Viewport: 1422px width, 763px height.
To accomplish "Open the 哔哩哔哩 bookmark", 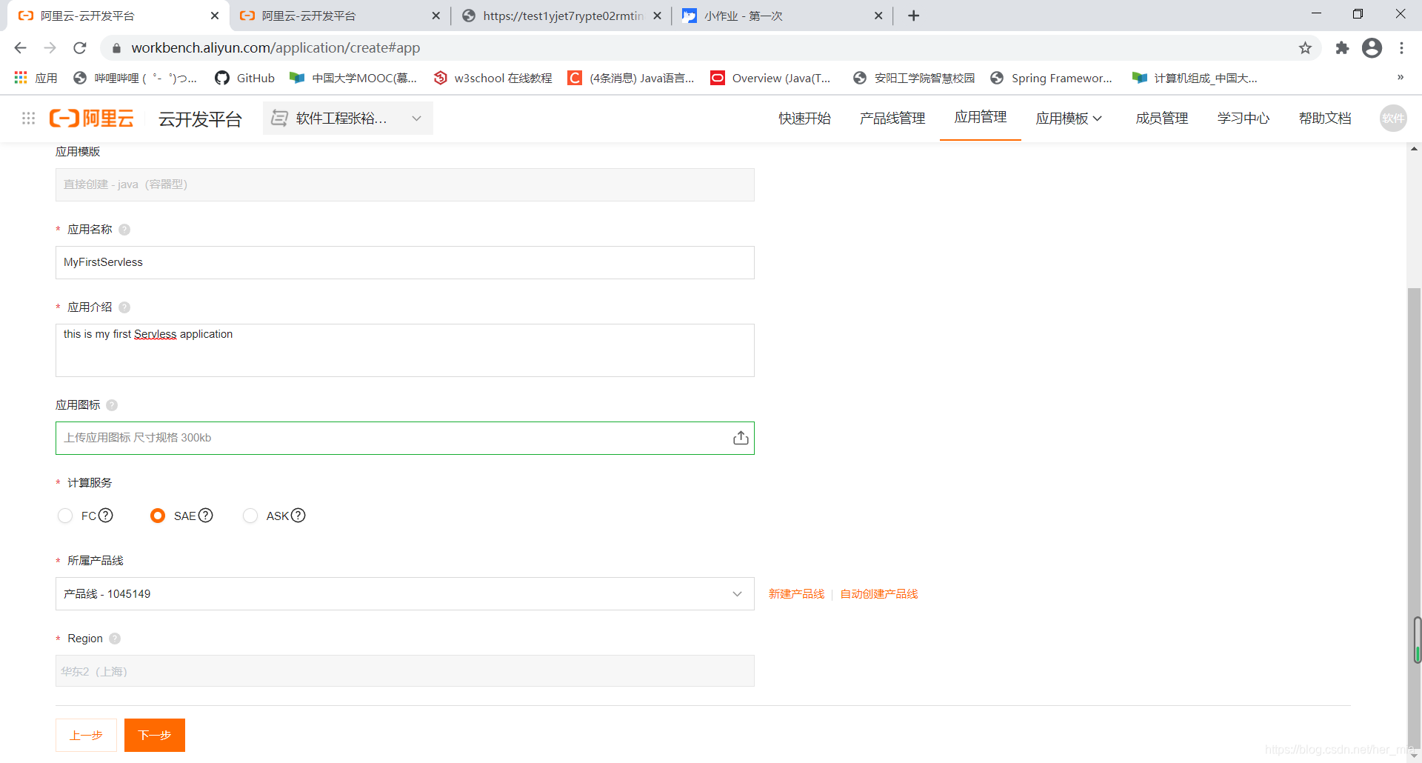I will tap(136, 78).
